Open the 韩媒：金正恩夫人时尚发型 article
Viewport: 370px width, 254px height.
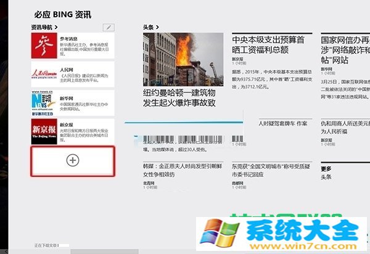tap(183, 170)
